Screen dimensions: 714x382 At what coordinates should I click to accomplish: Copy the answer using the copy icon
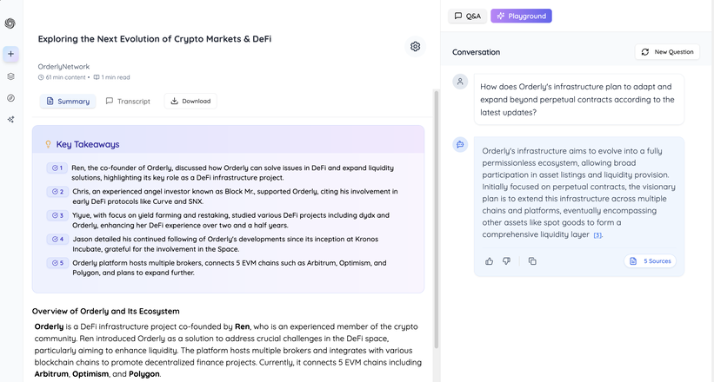532,260
